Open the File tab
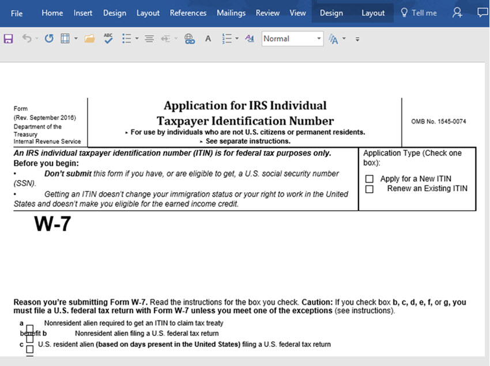This screenshot has height=366, width=490. (x=17, y=13)
